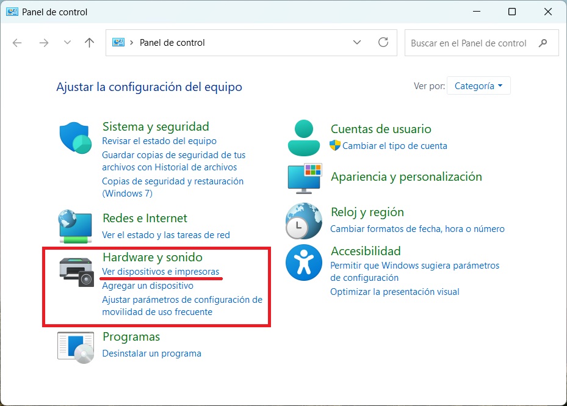The height and width of the screenshot is (406, 567).
Task: Click the up navigation arrow
Action: click(89, 43)
